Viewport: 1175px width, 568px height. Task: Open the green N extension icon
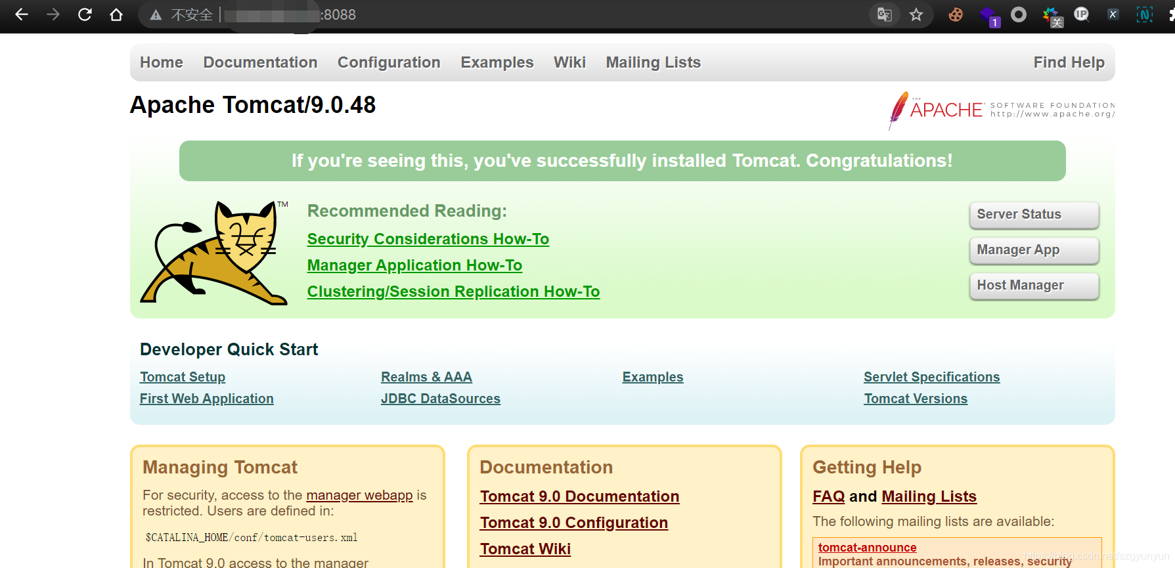click(1145, 14)
